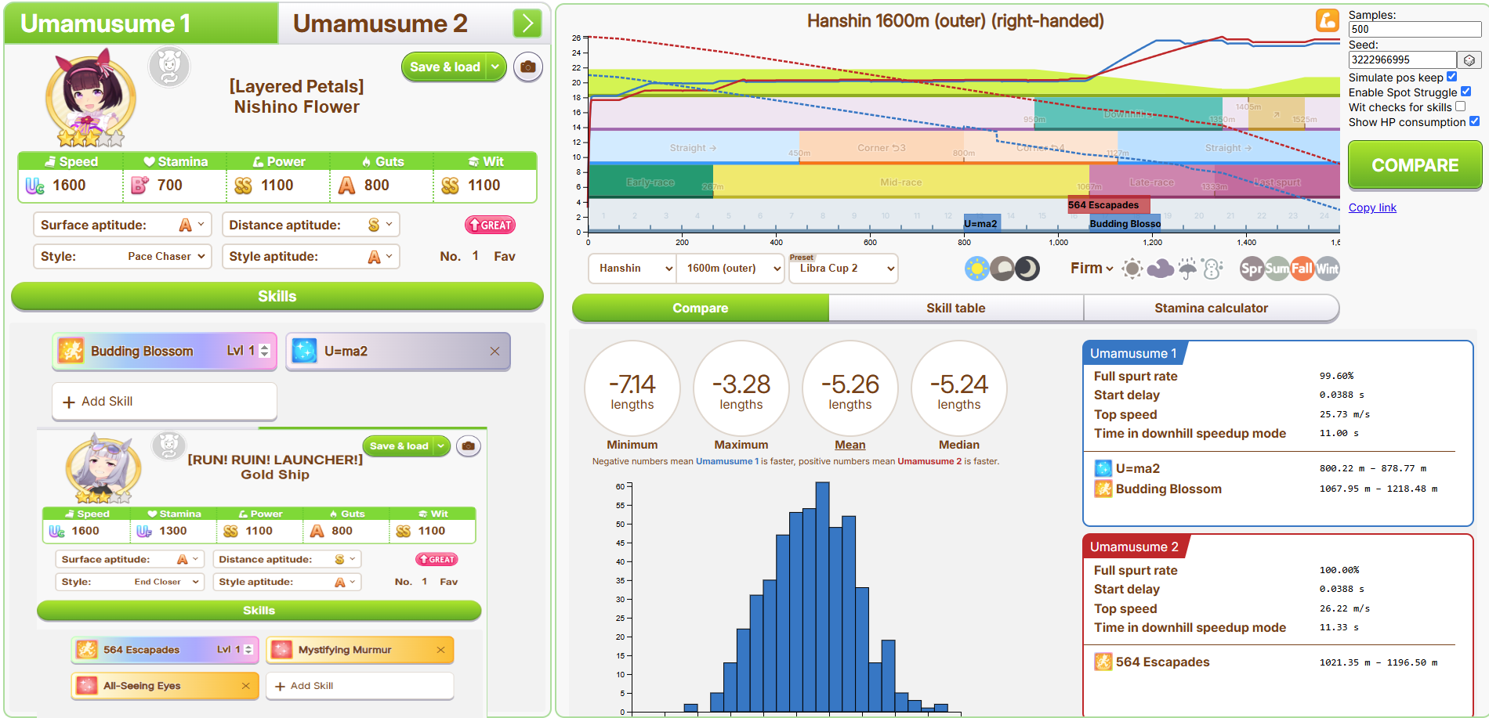Image resolution: width=1489 pixels, height=718 pixels.
Task: Open the Hanshin racetrack dropdown
Action: point(632,269)
